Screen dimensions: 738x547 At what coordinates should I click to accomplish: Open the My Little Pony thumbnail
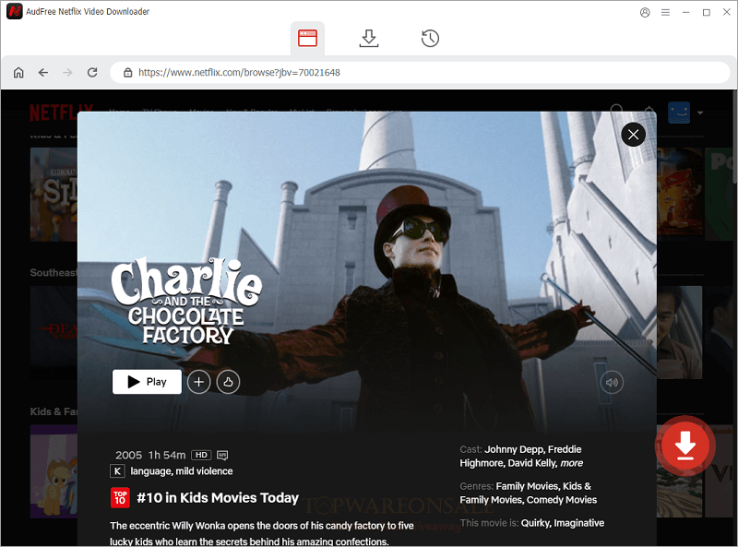[54, 471]
